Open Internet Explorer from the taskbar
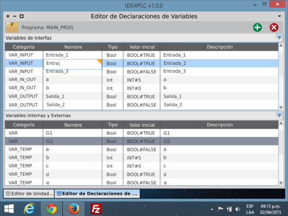The width and height of the screenshot is (288, 216). 29,209
